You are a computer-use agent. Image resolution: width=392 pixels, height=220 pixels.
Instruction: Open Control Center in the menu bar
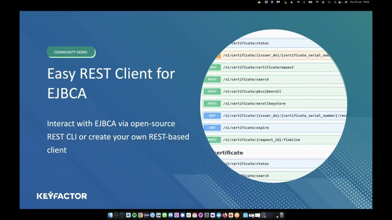coord(339,2)
